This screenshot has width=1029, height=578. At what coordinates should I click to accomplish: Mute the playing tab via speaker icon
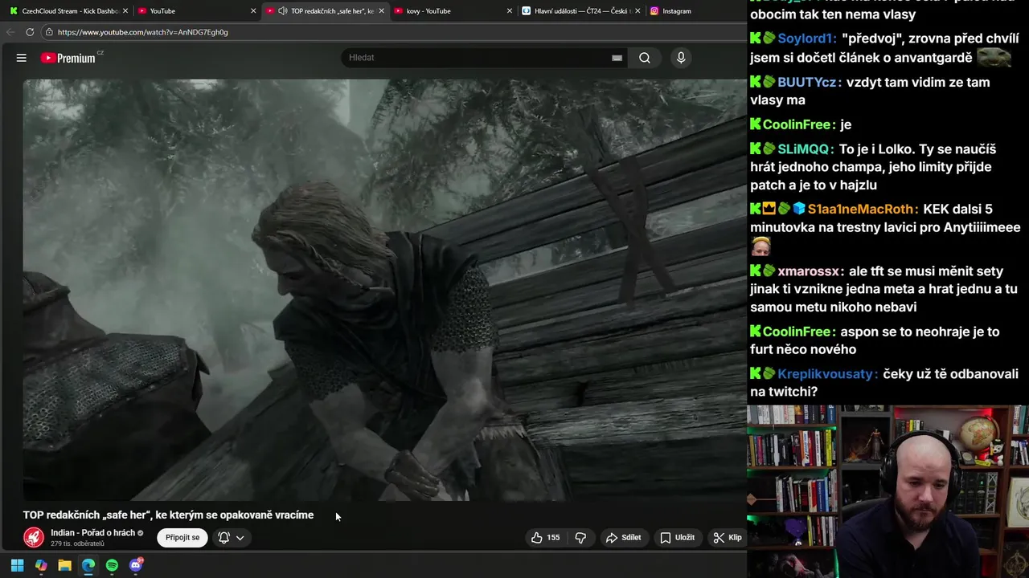pos(282,11)
